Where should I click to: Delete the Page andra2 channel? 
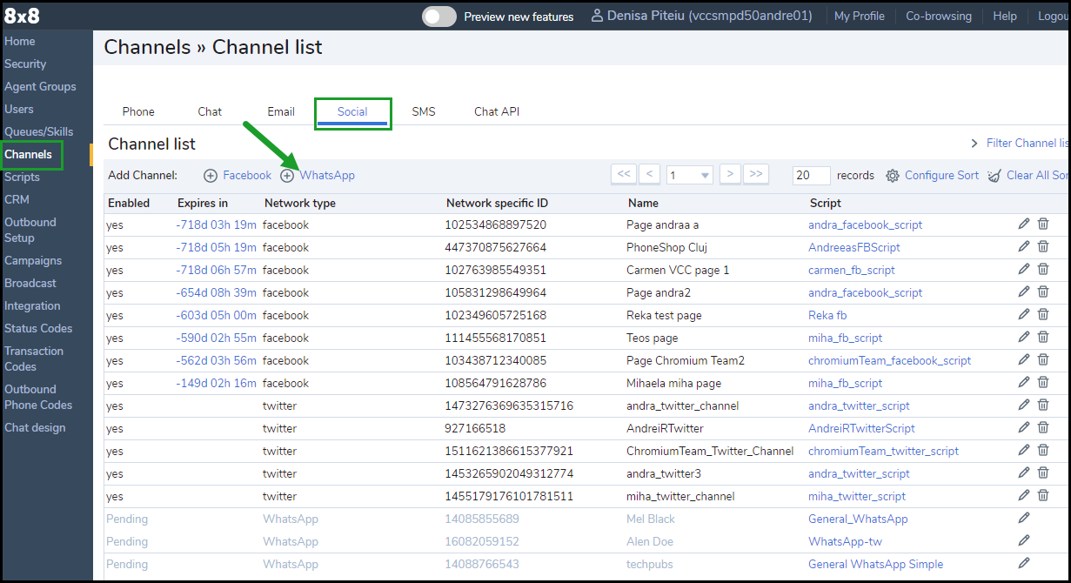coord(1043,291)
